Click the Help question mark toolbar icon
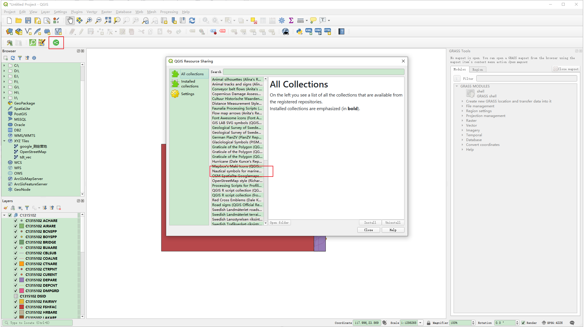 tap(341, 32)
